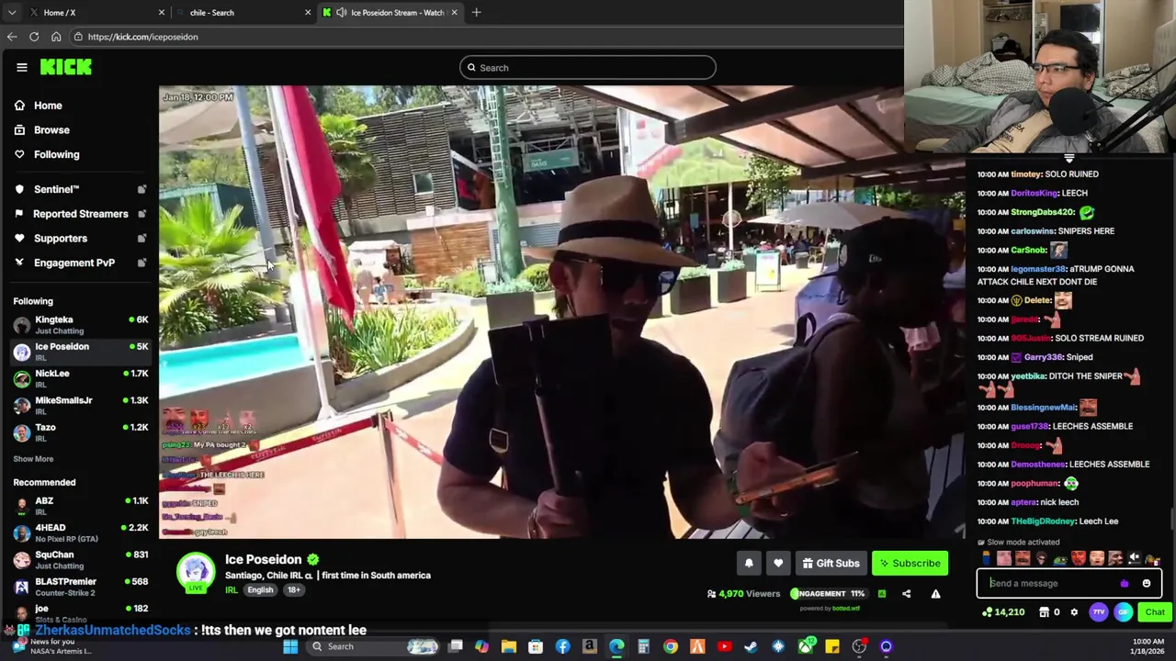Viewport: 1176px width, 661px height.
Task: Send message with the Chat button
Action: coord(1155,612)
